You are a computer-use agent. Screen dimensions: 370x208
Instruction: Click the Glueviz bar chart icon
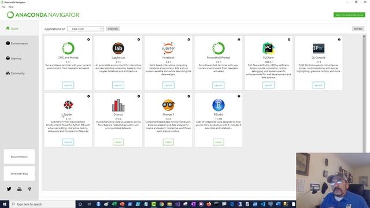(x=118, y=105)
